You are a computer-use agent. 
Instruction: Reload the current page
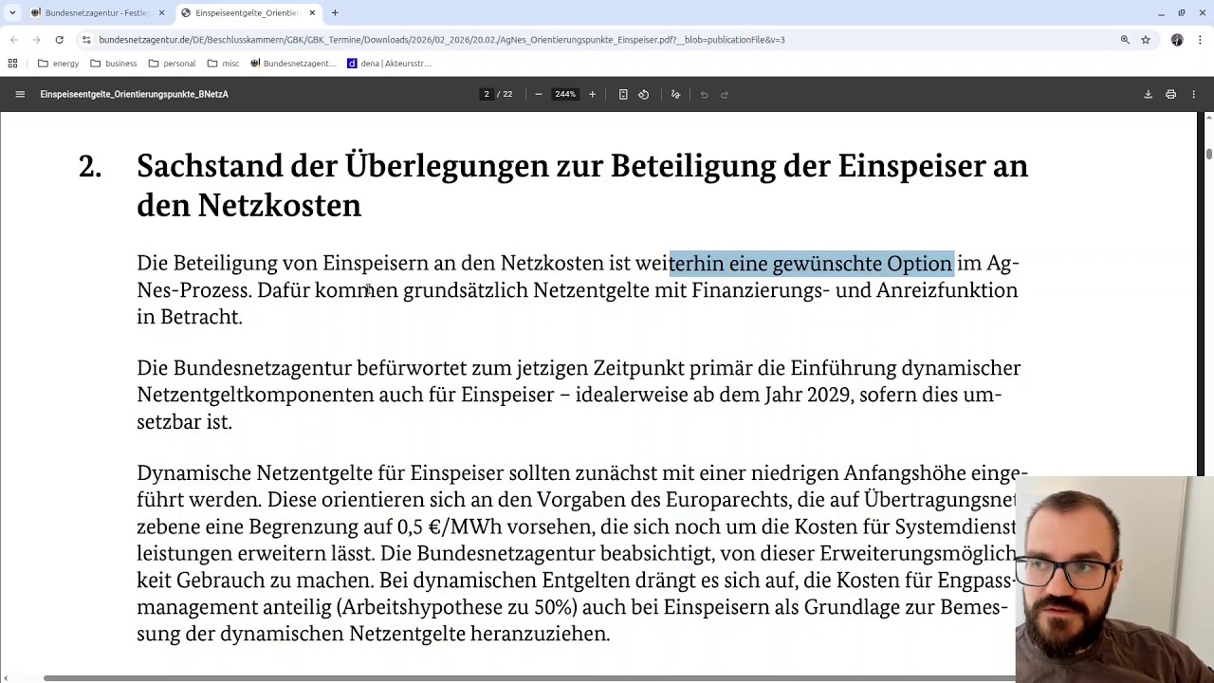coord(59,40)
